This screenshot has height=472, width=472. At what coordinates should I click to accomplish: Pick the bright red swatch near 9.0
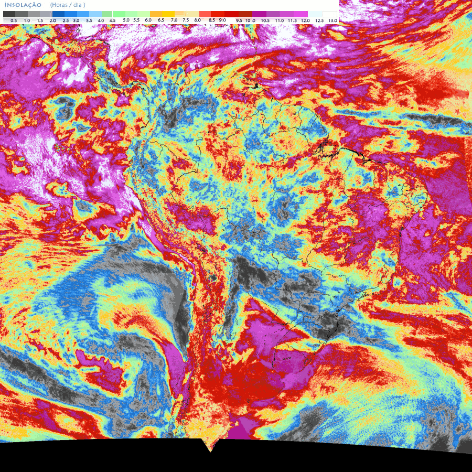pyautogui.click(x=218, y=14)
